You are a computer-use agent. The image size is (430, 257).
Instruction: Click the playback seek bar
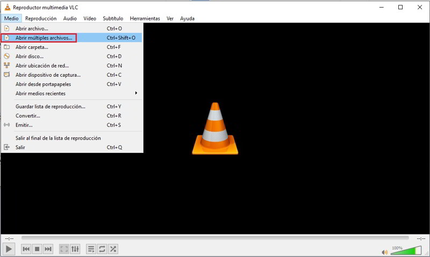tap(215, 238)
